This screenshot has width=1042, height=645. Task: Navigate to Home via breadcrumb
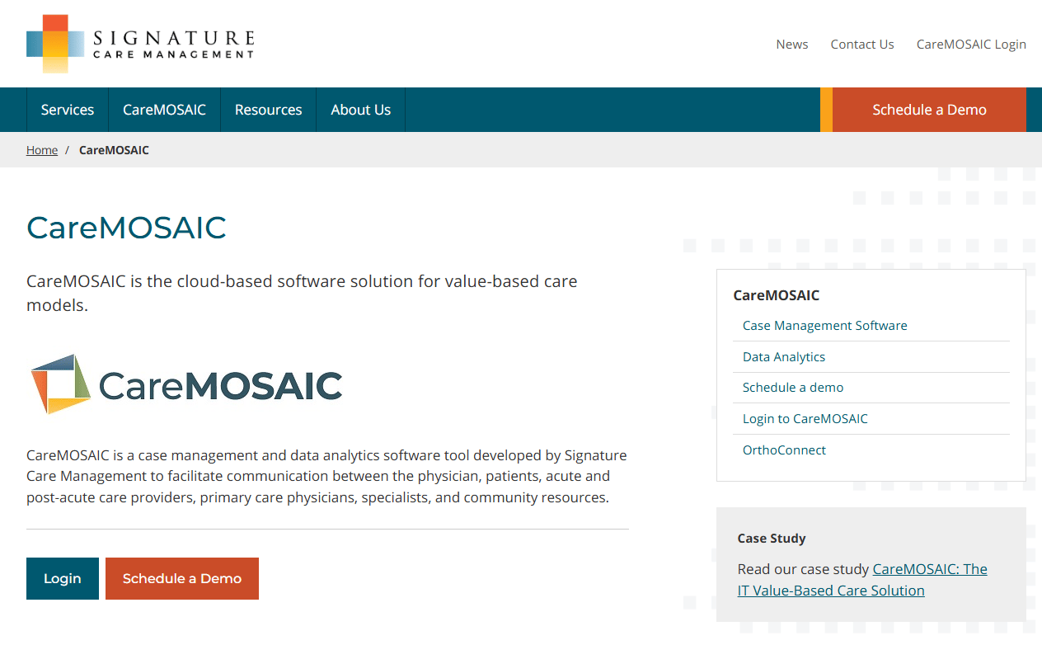point(42,150)
